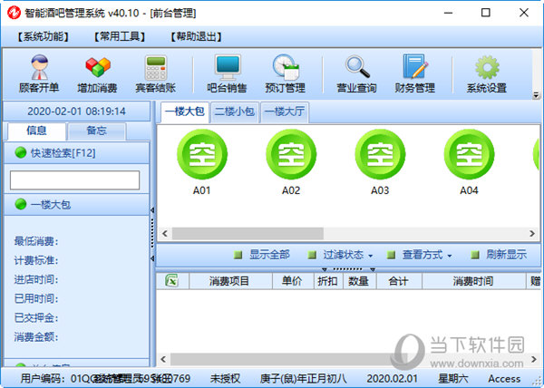Click the 已交押金 label
544x388 pixels.
click(36, 317)
